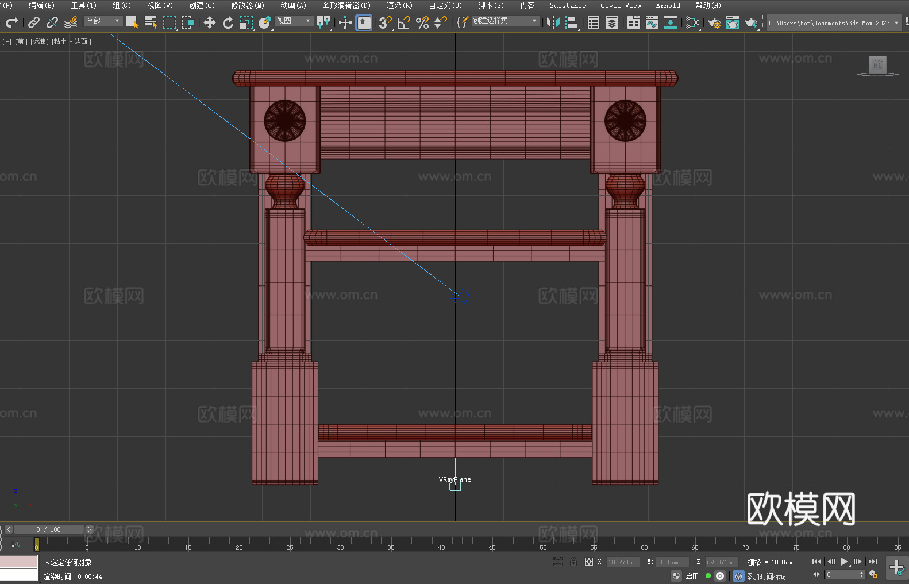Open Curve Editor icon
This screenshot has height=584, width=909.
pos(652,22)
